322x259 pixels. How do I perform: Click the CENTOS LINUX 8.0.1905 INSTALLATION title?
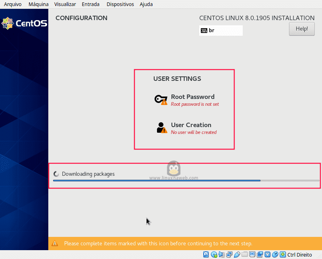coord(257,18)
